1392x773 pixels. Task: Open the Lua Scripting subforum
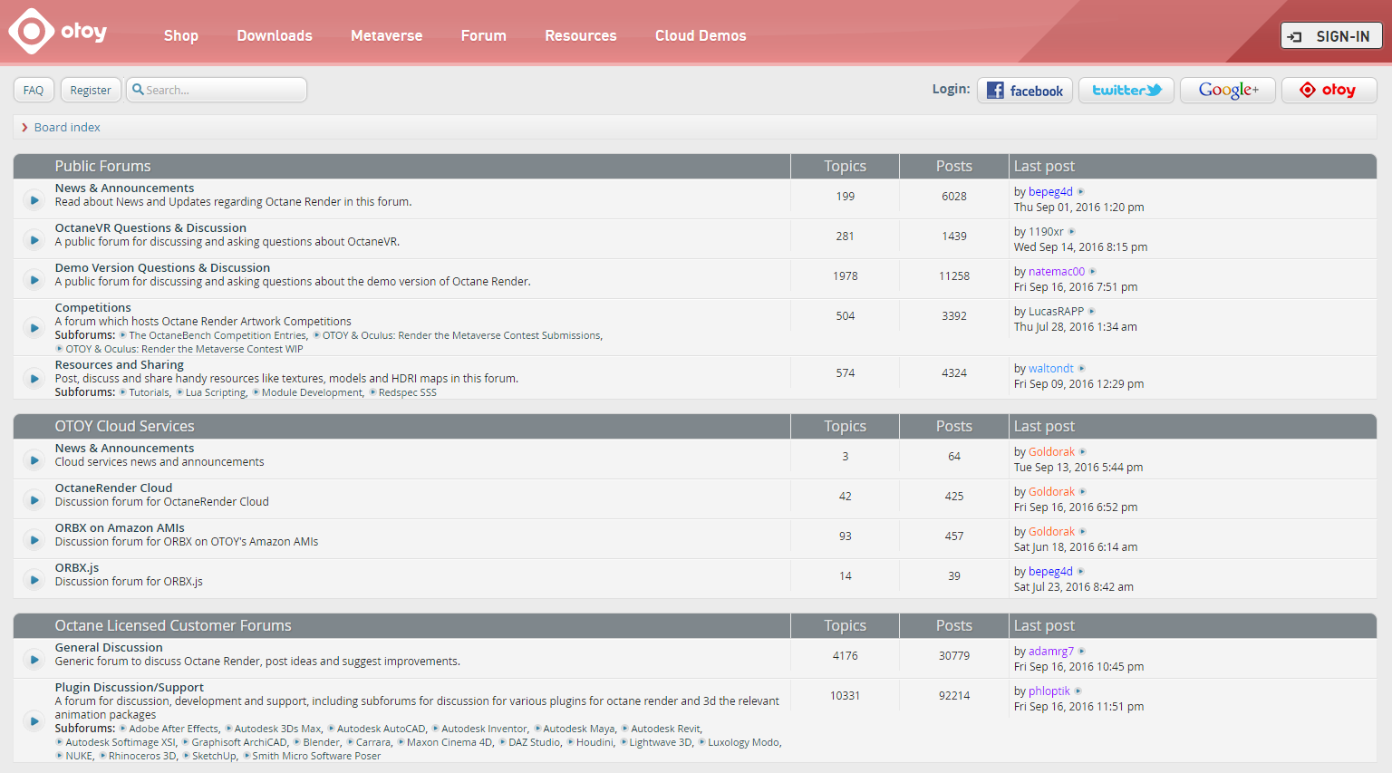click(215, 393)
